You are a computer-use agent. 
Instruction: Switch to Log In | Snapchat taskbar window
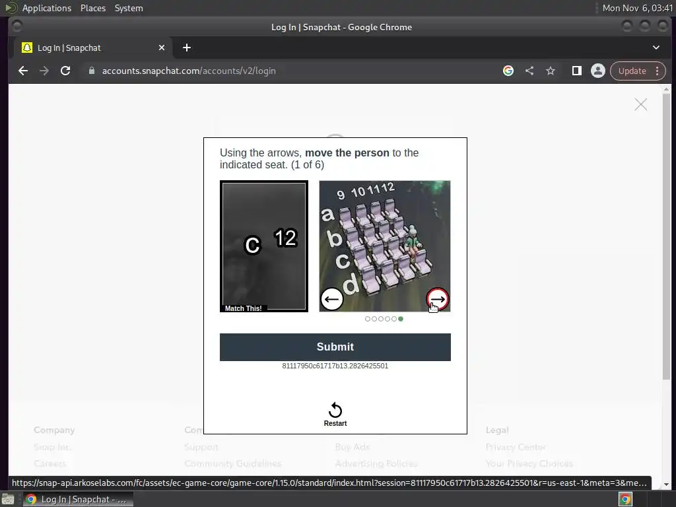tap(78, 499)
